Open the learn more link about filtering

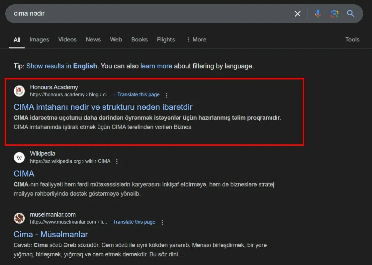156,66
